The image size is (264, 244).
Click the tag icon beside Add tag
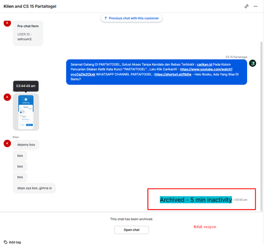[x=6, y=242]
